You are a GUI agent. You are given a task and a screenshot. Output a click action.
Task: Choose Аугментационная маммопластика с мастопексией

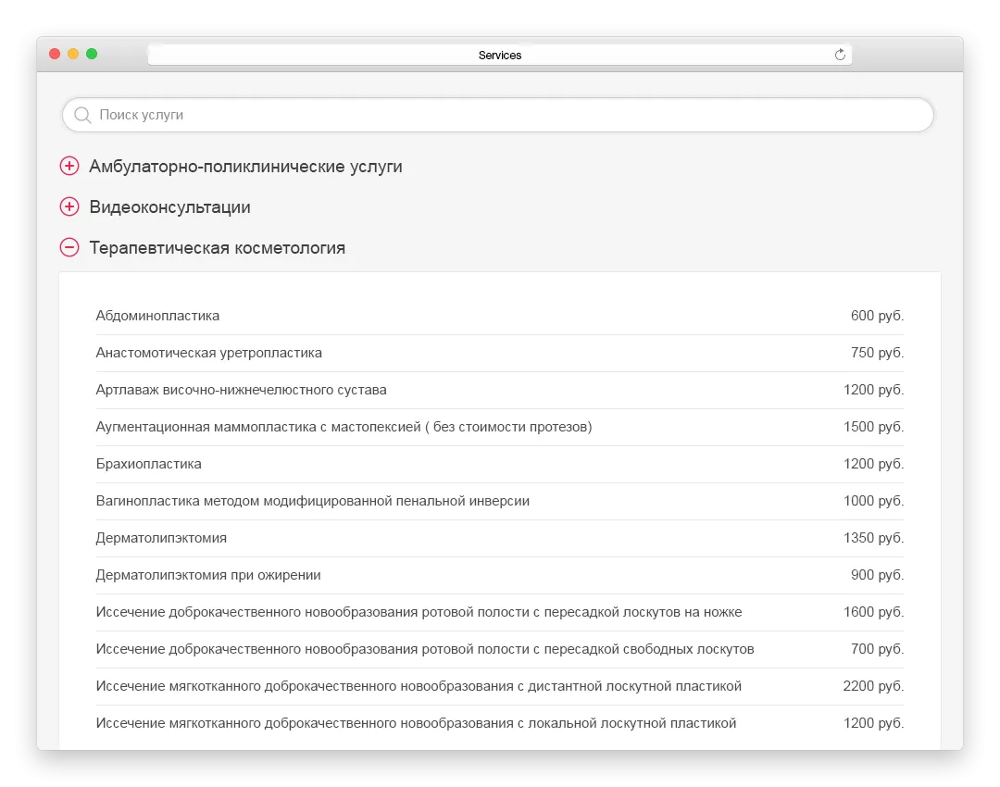click(499, 427)
